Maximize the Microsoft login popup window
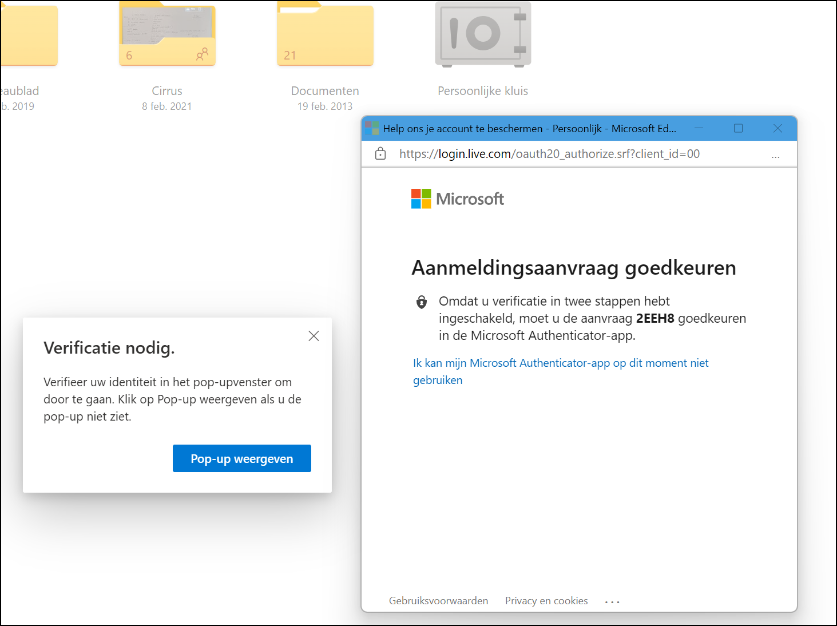Screen dimensions: 837x626 point(739,128)
